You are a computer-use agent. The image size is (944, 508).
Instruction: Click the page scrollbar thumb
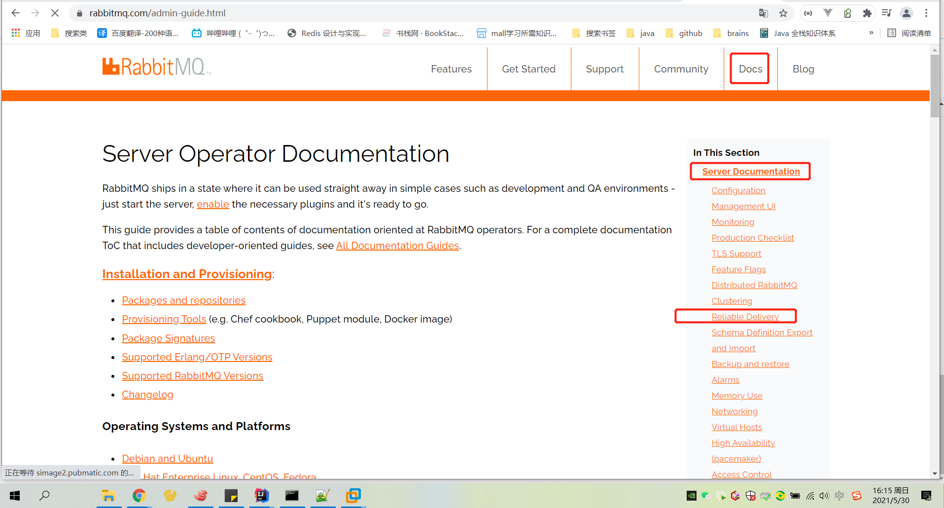[x=935, y=86]
